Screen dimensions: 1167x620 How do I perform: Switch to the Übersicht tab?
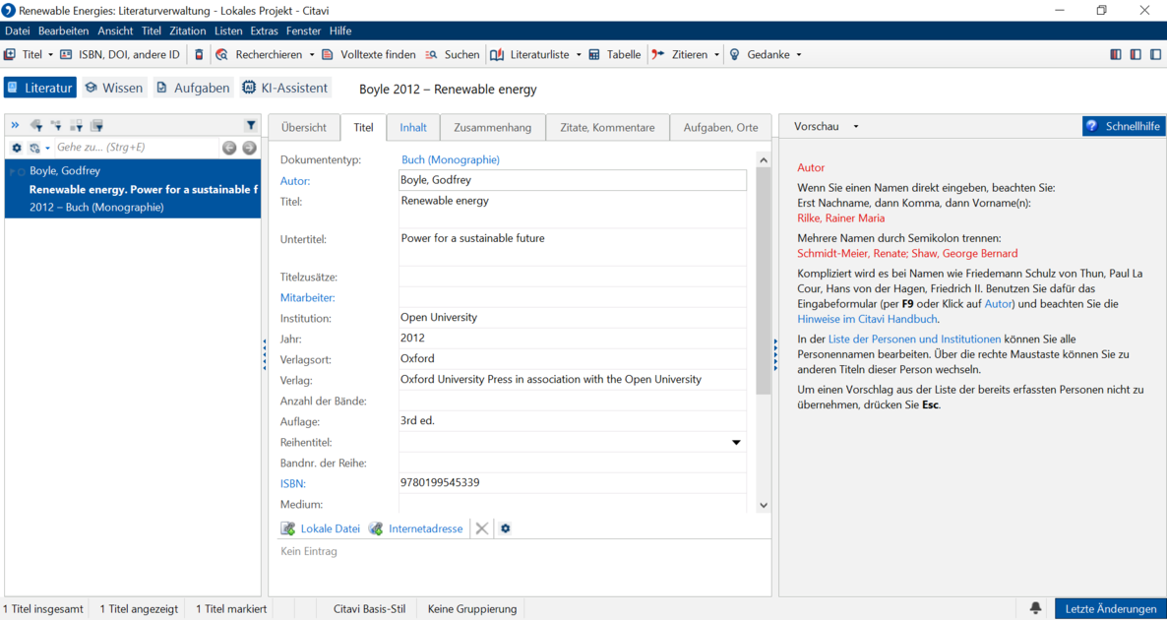tap(304, 127)
